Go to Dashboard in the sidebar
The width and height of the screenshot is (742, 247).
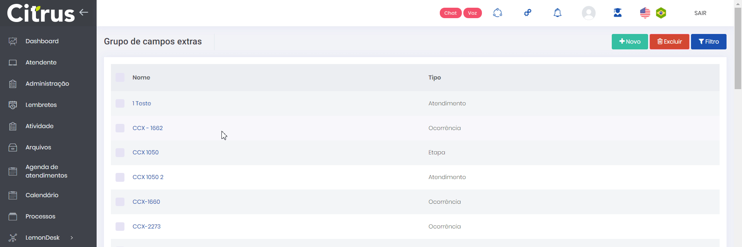(x=42, y=41)
